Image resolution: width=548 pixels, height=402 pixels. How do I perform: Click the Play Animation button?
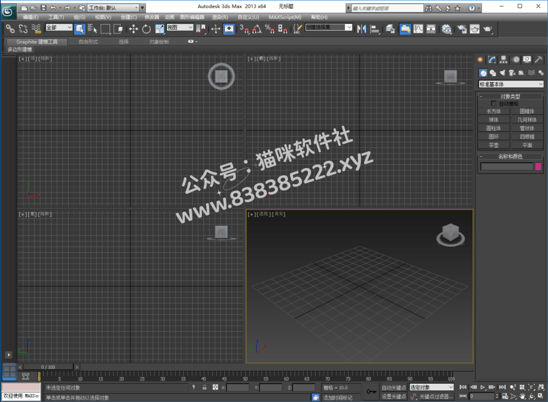tap(483, 387)
